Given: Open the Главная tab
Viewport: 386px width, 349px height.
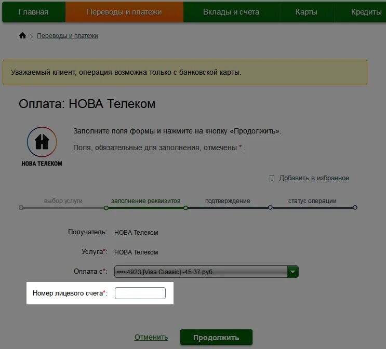Looking at the screenshot, I should 34,12.
